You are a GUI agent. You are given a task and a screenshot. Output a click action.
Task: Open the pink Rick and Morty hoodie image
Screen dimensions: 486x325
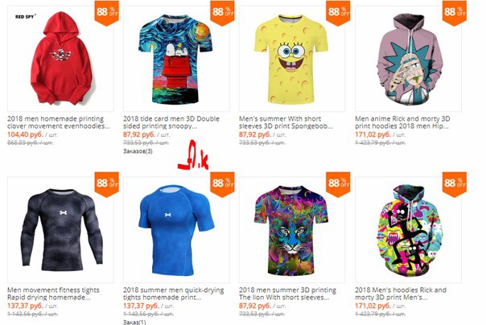(x=408, y=59)
